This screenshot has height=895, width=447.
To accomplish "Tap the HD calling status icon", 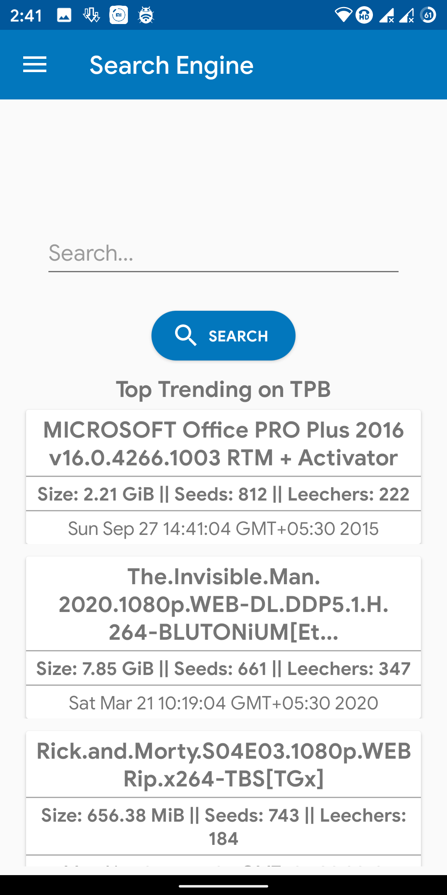I will [x=364, y=15].
